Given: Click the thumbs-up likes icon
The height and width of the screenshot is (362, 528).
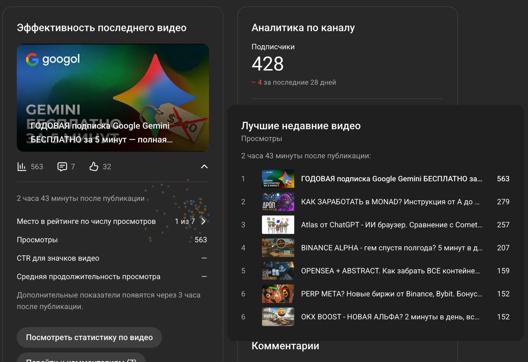Looking at the screenshot, I should pos(94,167).
